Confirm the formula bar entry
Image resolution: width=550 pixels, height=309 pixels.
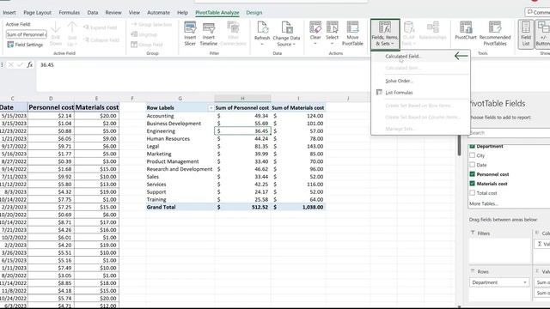(x=20, y=65)
